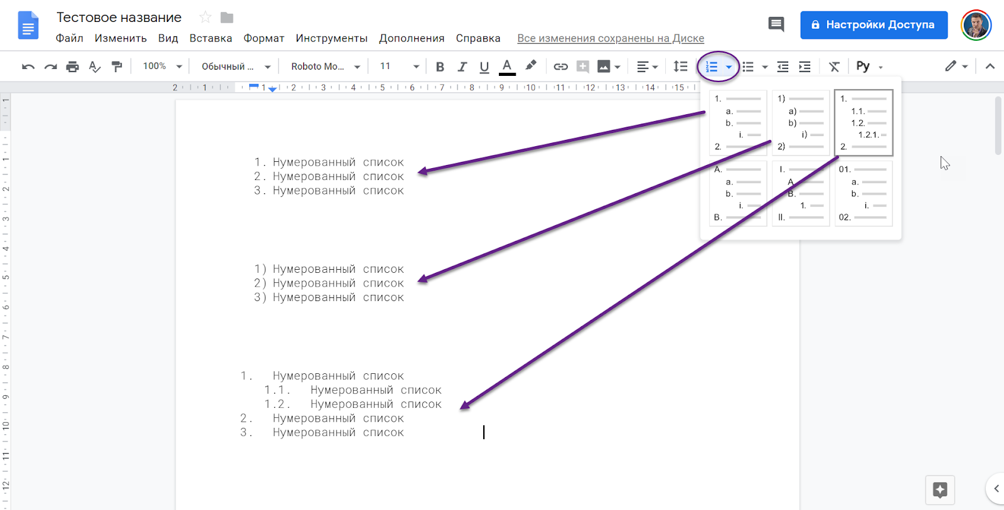Click the insert image icon
Viewport: 1004px width, 510px height.
(604, 66)
